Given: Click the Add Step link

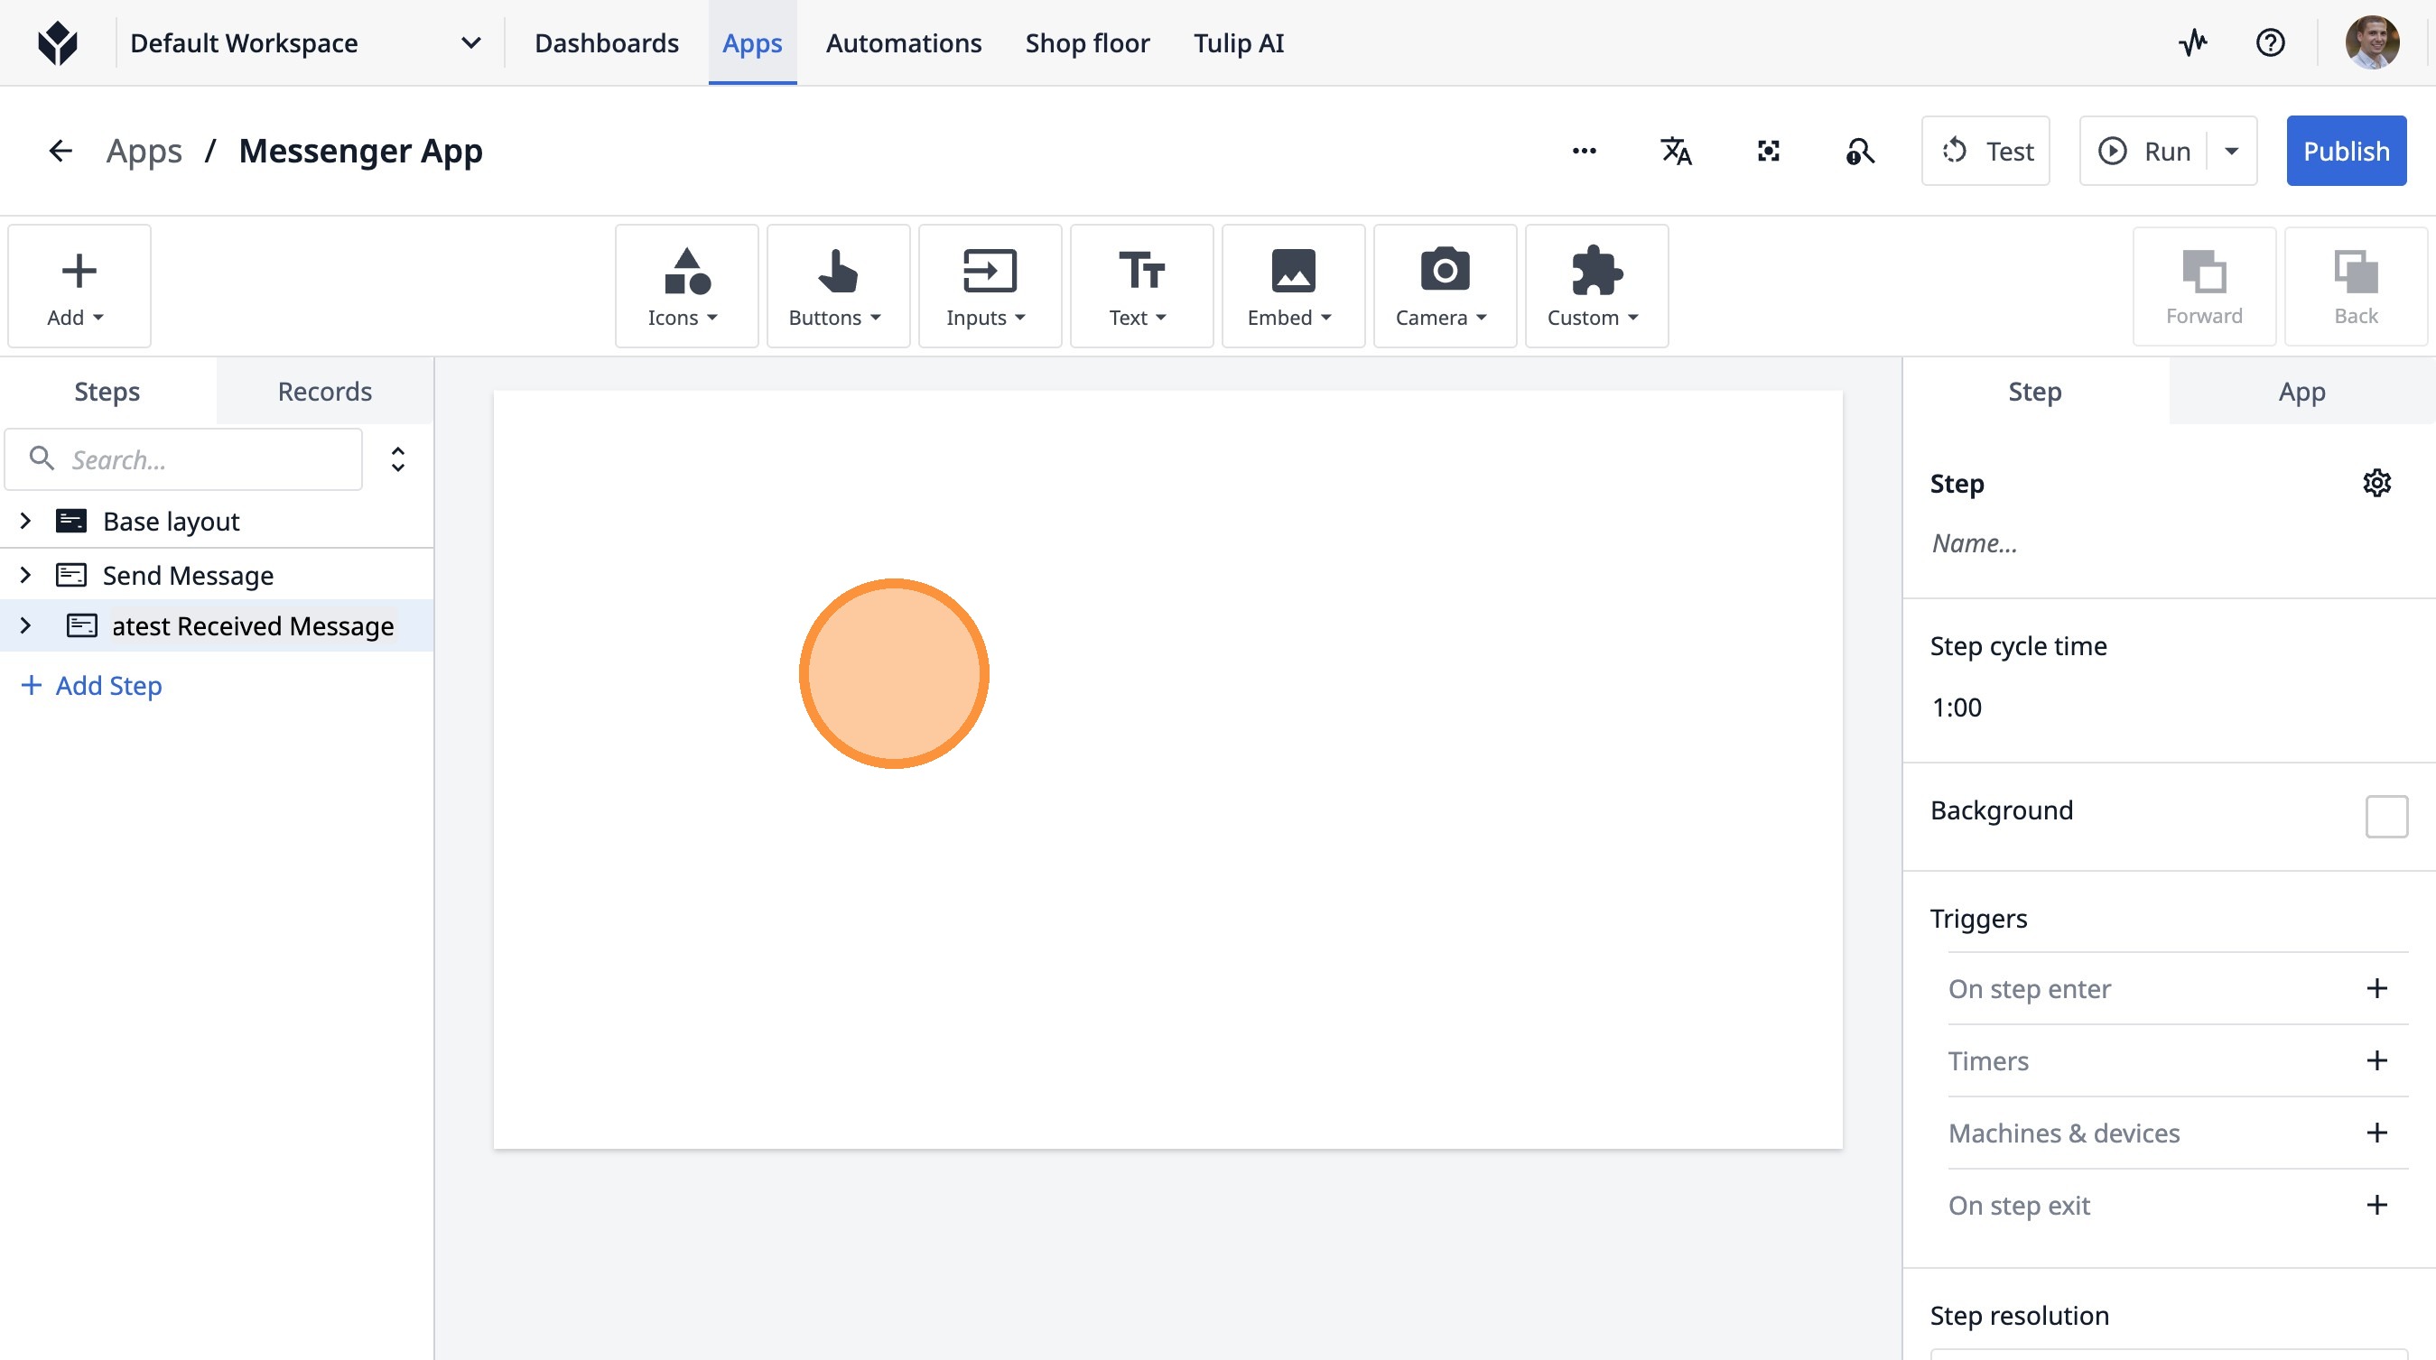Looking at the screenshot, I should tap(92, 685).
